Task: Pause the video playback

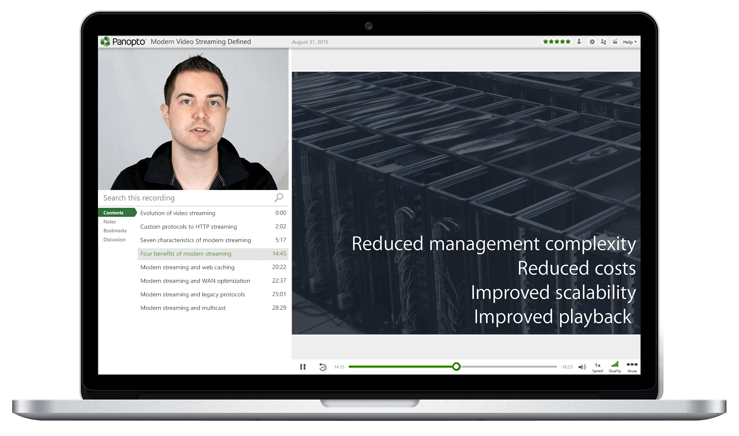Action: 303,367
